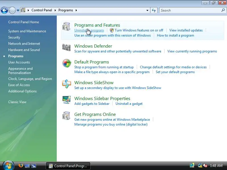This screenshot has height=170, width=227.
Task: Open the Windows SideShow heading
Action: [x=94, y=83]
